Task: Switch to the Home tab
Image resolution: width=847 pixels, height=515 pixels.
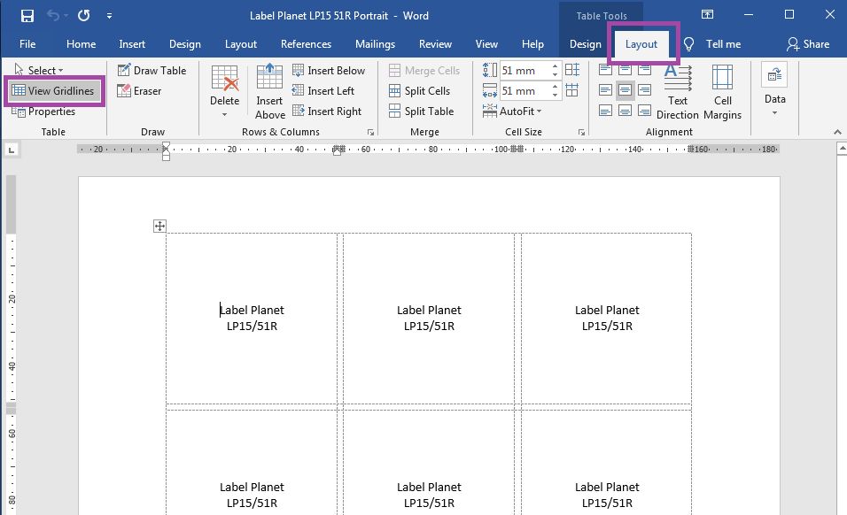Action: [81, 44]
